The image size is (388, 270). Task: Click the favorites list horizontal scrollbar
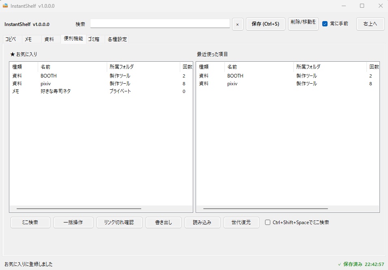tap(79, 209)
